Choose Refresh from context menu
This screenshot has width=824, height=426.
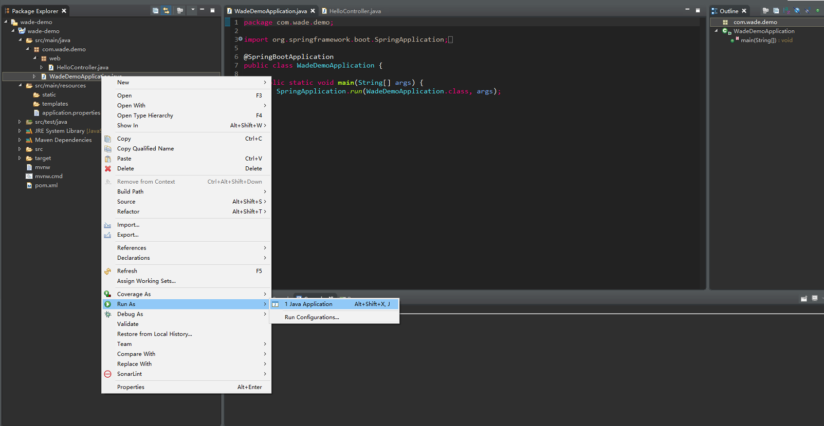point(186,271)
